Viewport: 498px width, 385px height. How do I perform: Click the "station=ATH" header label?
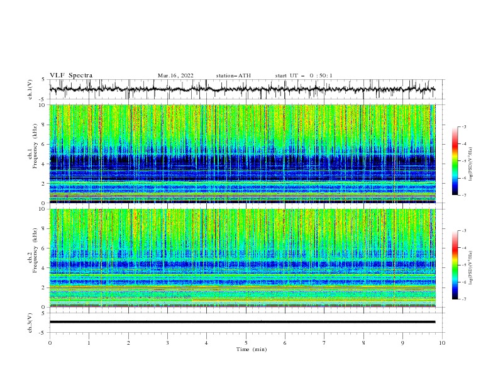coord(233,75)
